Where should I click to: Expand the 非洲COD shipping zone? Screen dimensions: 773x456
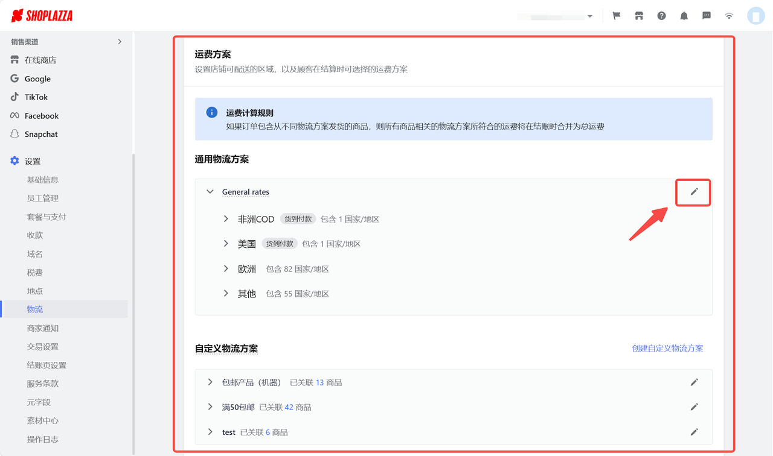[x=225, y=219]
